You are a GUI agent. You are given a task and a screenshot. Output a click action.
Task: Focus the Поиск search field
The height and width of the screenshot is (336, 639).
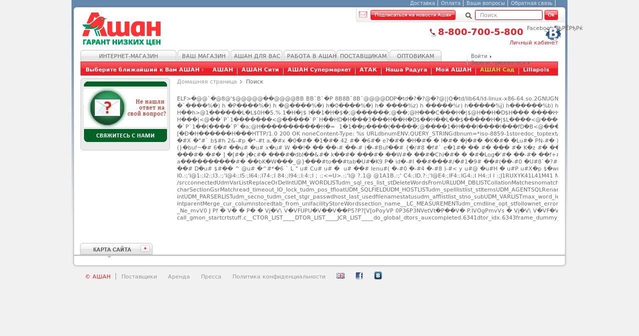click(508, 15)
